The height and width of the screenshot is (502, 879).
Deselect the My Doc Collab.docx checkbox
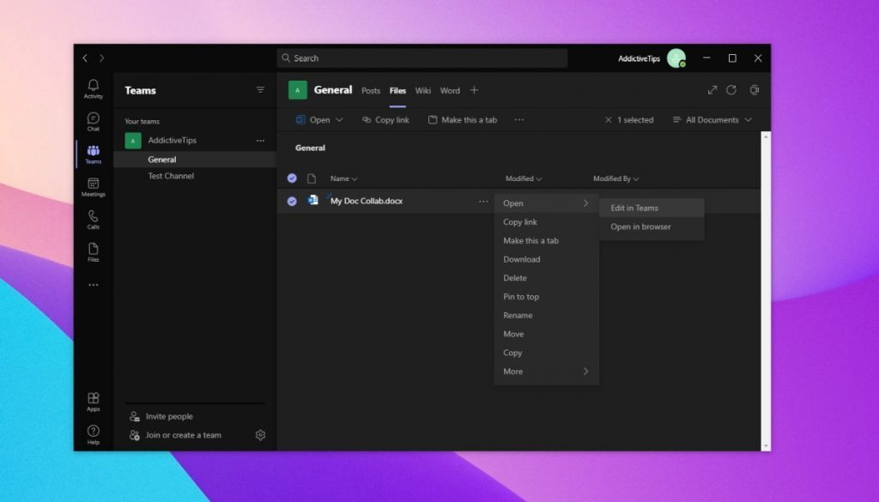[x=292, y=201]
